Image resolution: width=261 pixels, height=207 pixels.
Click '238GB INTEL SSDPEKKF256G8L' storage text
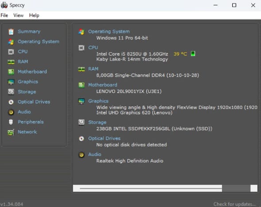(x=133, y=129)
